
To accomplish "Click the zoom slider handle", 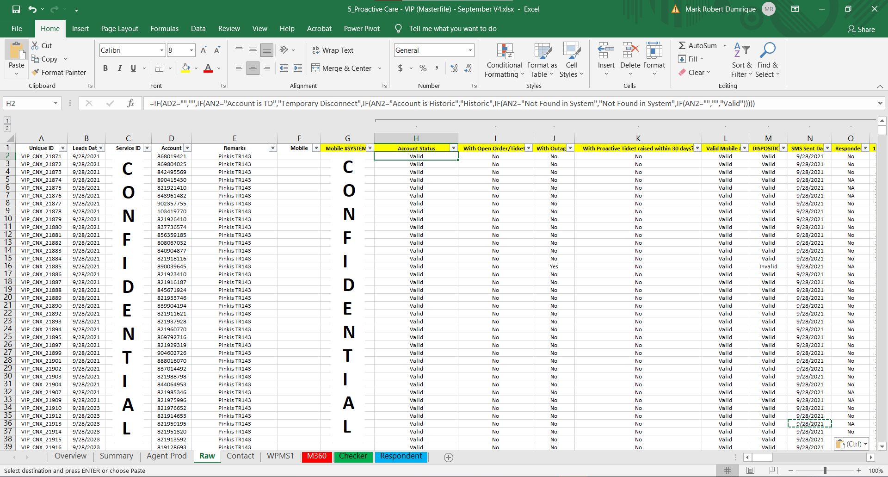I will [x=825, y=471].
